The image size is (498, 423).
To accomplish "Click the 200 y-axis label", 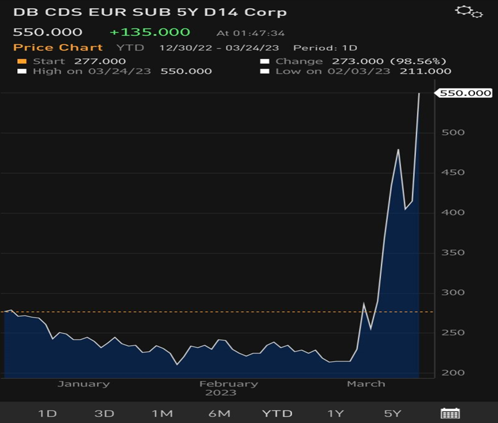I will pos(453,372).
